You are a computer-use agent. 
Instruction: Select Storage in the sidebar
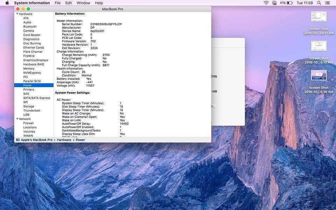(29, 106)
